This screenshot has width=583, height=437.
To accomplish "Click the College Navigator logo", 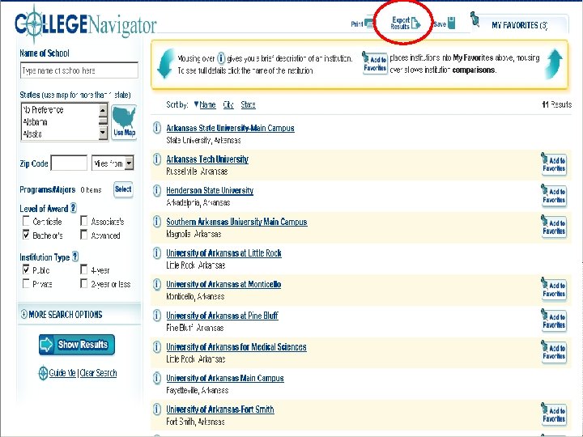I will 86,24.
